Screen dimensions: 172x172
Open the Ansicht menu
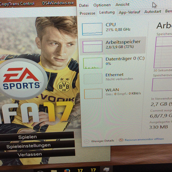pyautogui.click(x=122, y=5)
